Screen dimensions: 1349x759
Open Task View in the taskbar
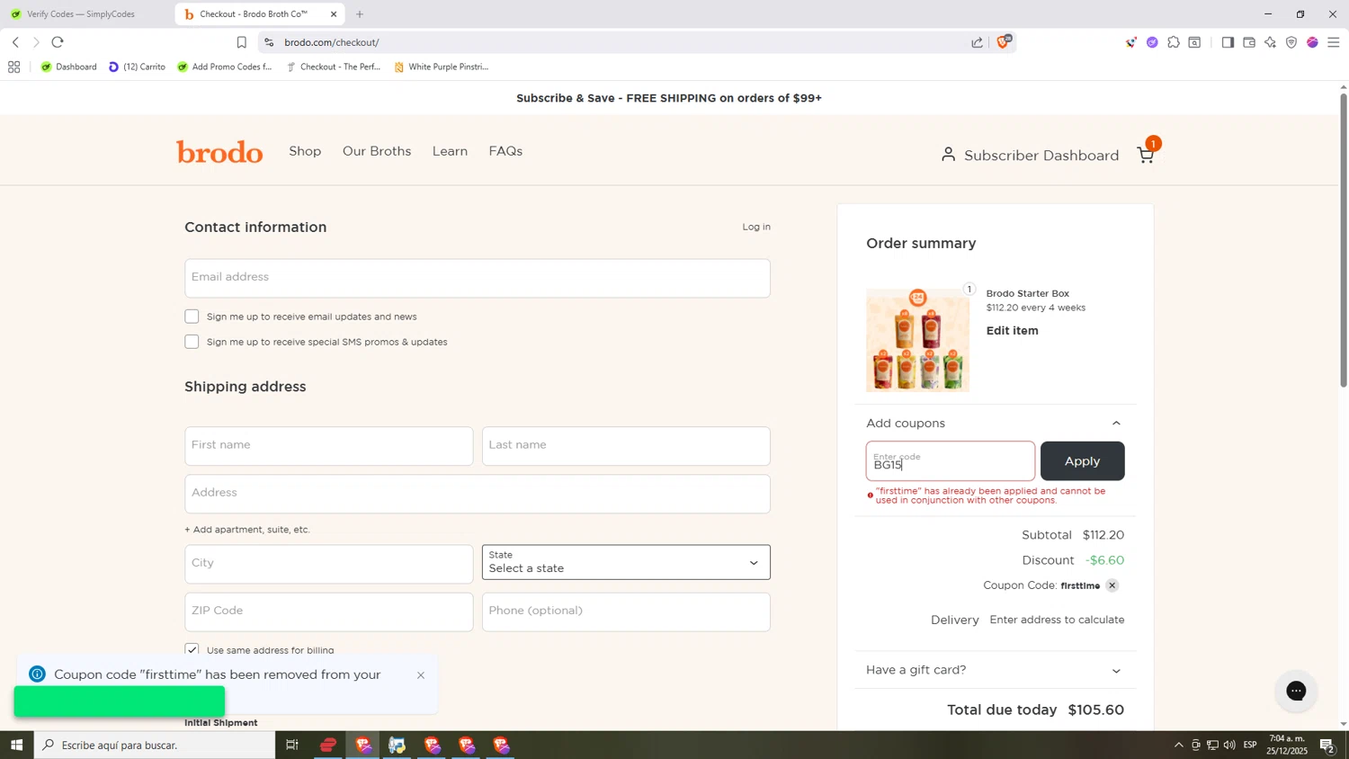[x=292, y=745]
